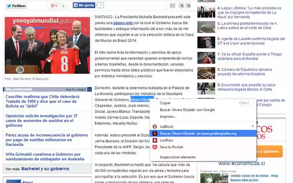293x183 pixels.
Task: Click the RELACIONADOS section header
Action: [x=19, y=90]
